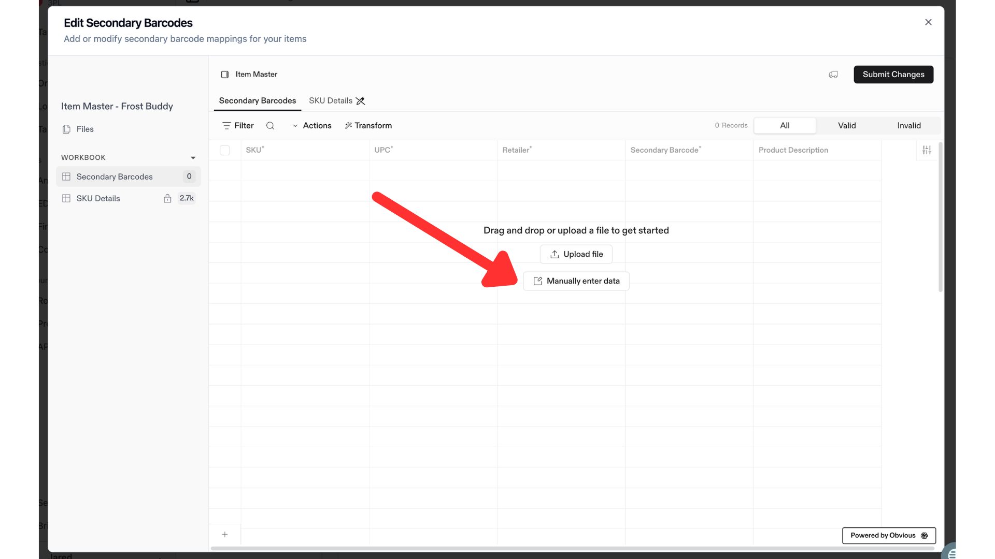Click the Submit Changes button
The height and width of the screenshot is (559, 995).
893,75
